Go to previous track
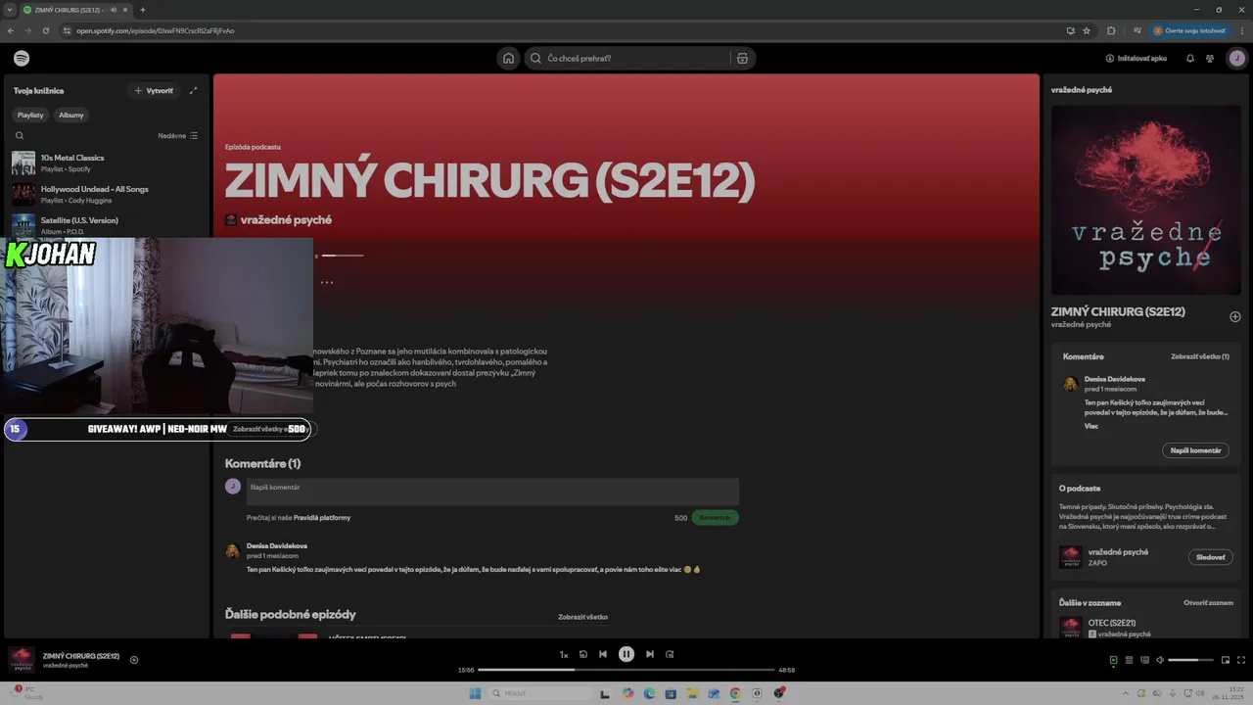Screen dimensions: 1253x705 tap(603, 654)
